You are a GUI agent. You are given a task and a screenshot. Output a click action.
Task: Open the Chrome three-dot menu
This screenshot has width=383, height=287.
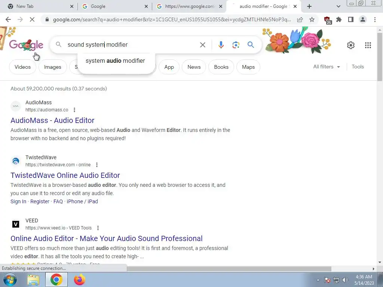(375, 19)
